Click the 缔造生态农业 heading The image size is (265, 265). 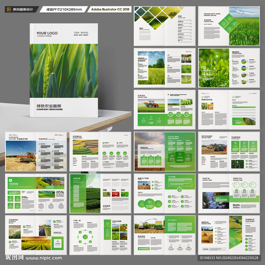207,100
